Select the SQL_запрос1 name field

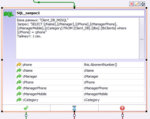80,13
